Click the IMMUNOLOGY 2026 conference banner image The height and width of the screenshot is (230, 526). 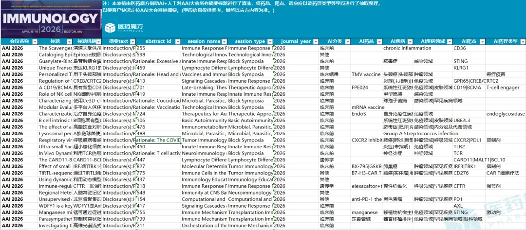(x=51, y=19)
